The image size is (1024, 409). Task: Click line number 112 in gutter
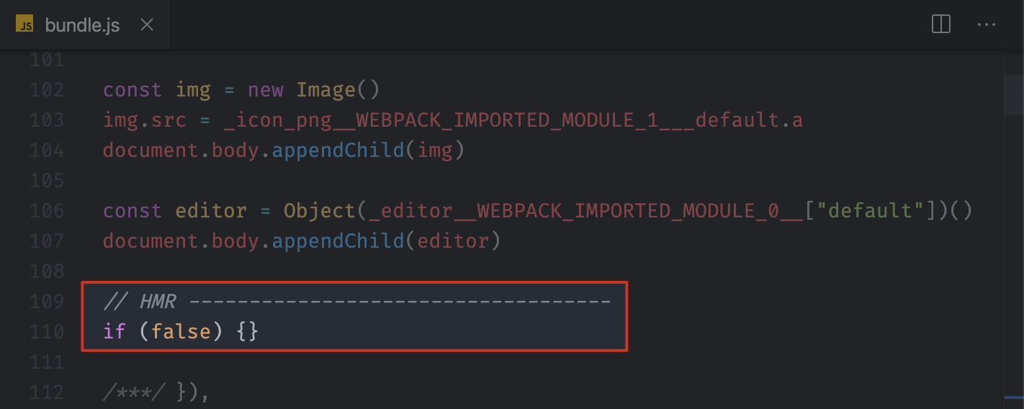pos(46,392)
